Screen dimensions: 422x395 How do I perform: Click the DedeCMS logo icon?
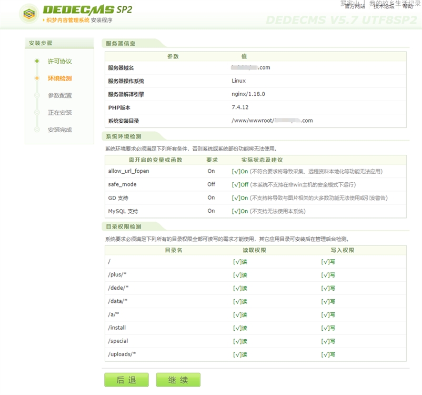pyautogui.click(x=29, y=14)
